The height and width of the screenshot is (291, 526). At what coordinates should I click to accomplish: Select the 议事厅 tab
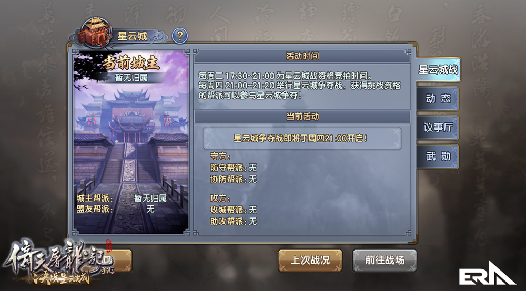[438, 127]
